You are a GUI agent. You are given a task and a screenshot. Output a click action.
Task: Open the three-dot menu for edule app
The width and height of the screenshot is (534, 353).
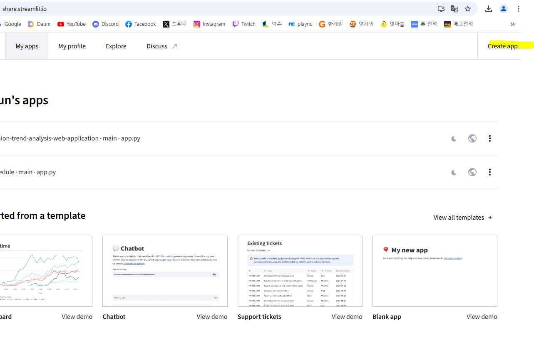point(490,172)
